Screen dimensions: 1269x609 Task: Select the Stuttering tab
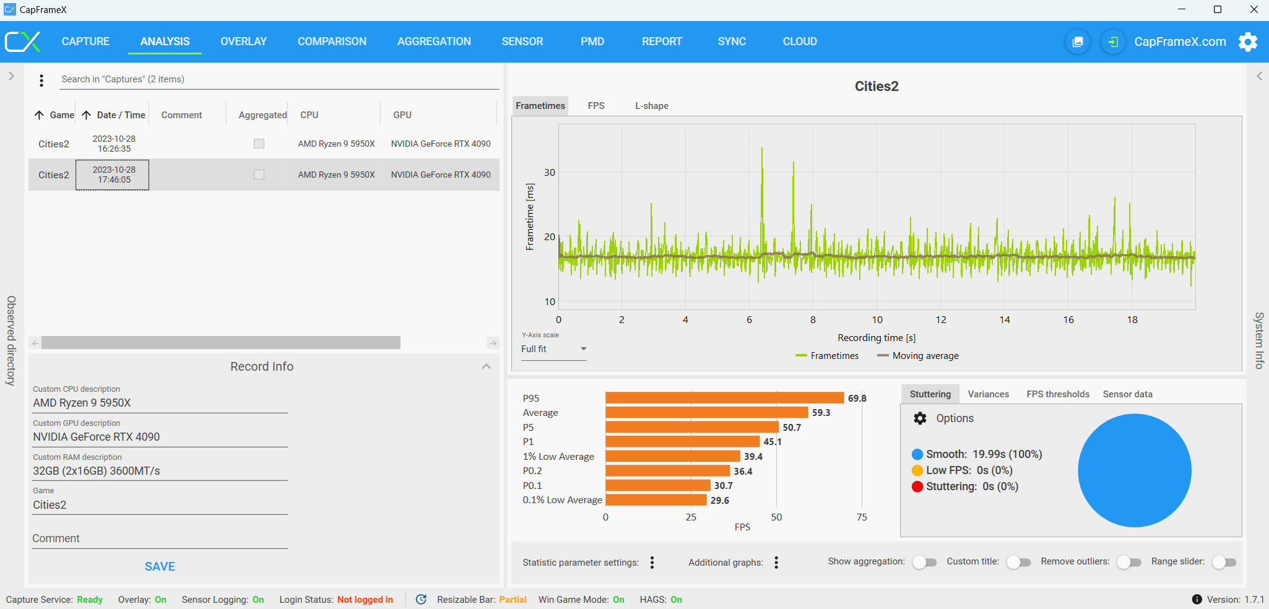(930, 394)
